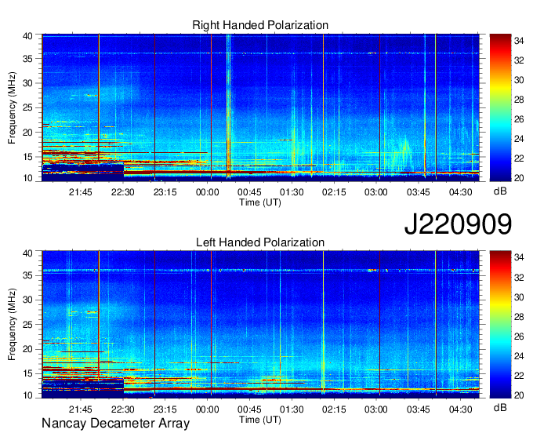The width and height of the screenshot is (533, 433).
Task: Click 02:15 time tick under Right Handed plot
Action: click(x=334, y=192)
